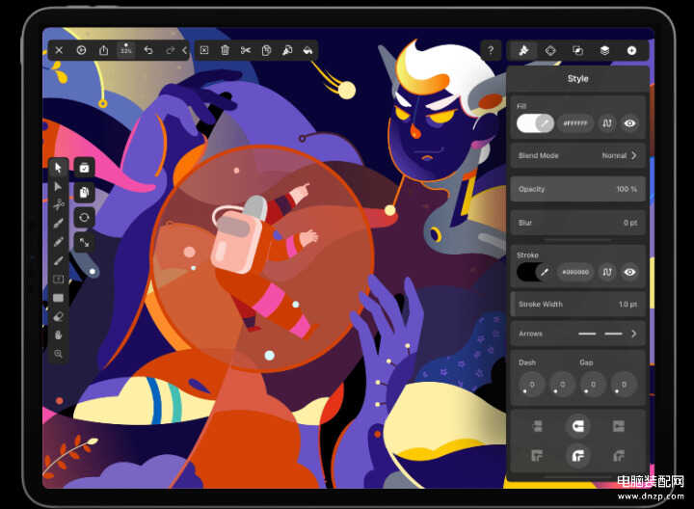Image resolution: width=694 pixels, height=509 pixels.
Task: Tap the first Gap value dial
Action: click(x=592, y=385)
